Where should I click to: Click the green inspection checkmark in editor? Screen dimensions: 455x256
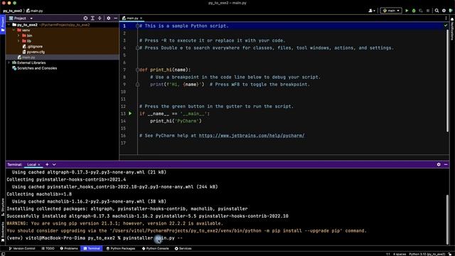click(446, 26)
